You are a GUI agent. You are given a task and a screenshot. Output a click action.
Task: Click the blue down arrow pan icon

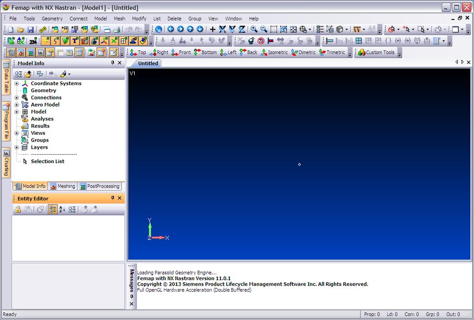coord(200,29)
